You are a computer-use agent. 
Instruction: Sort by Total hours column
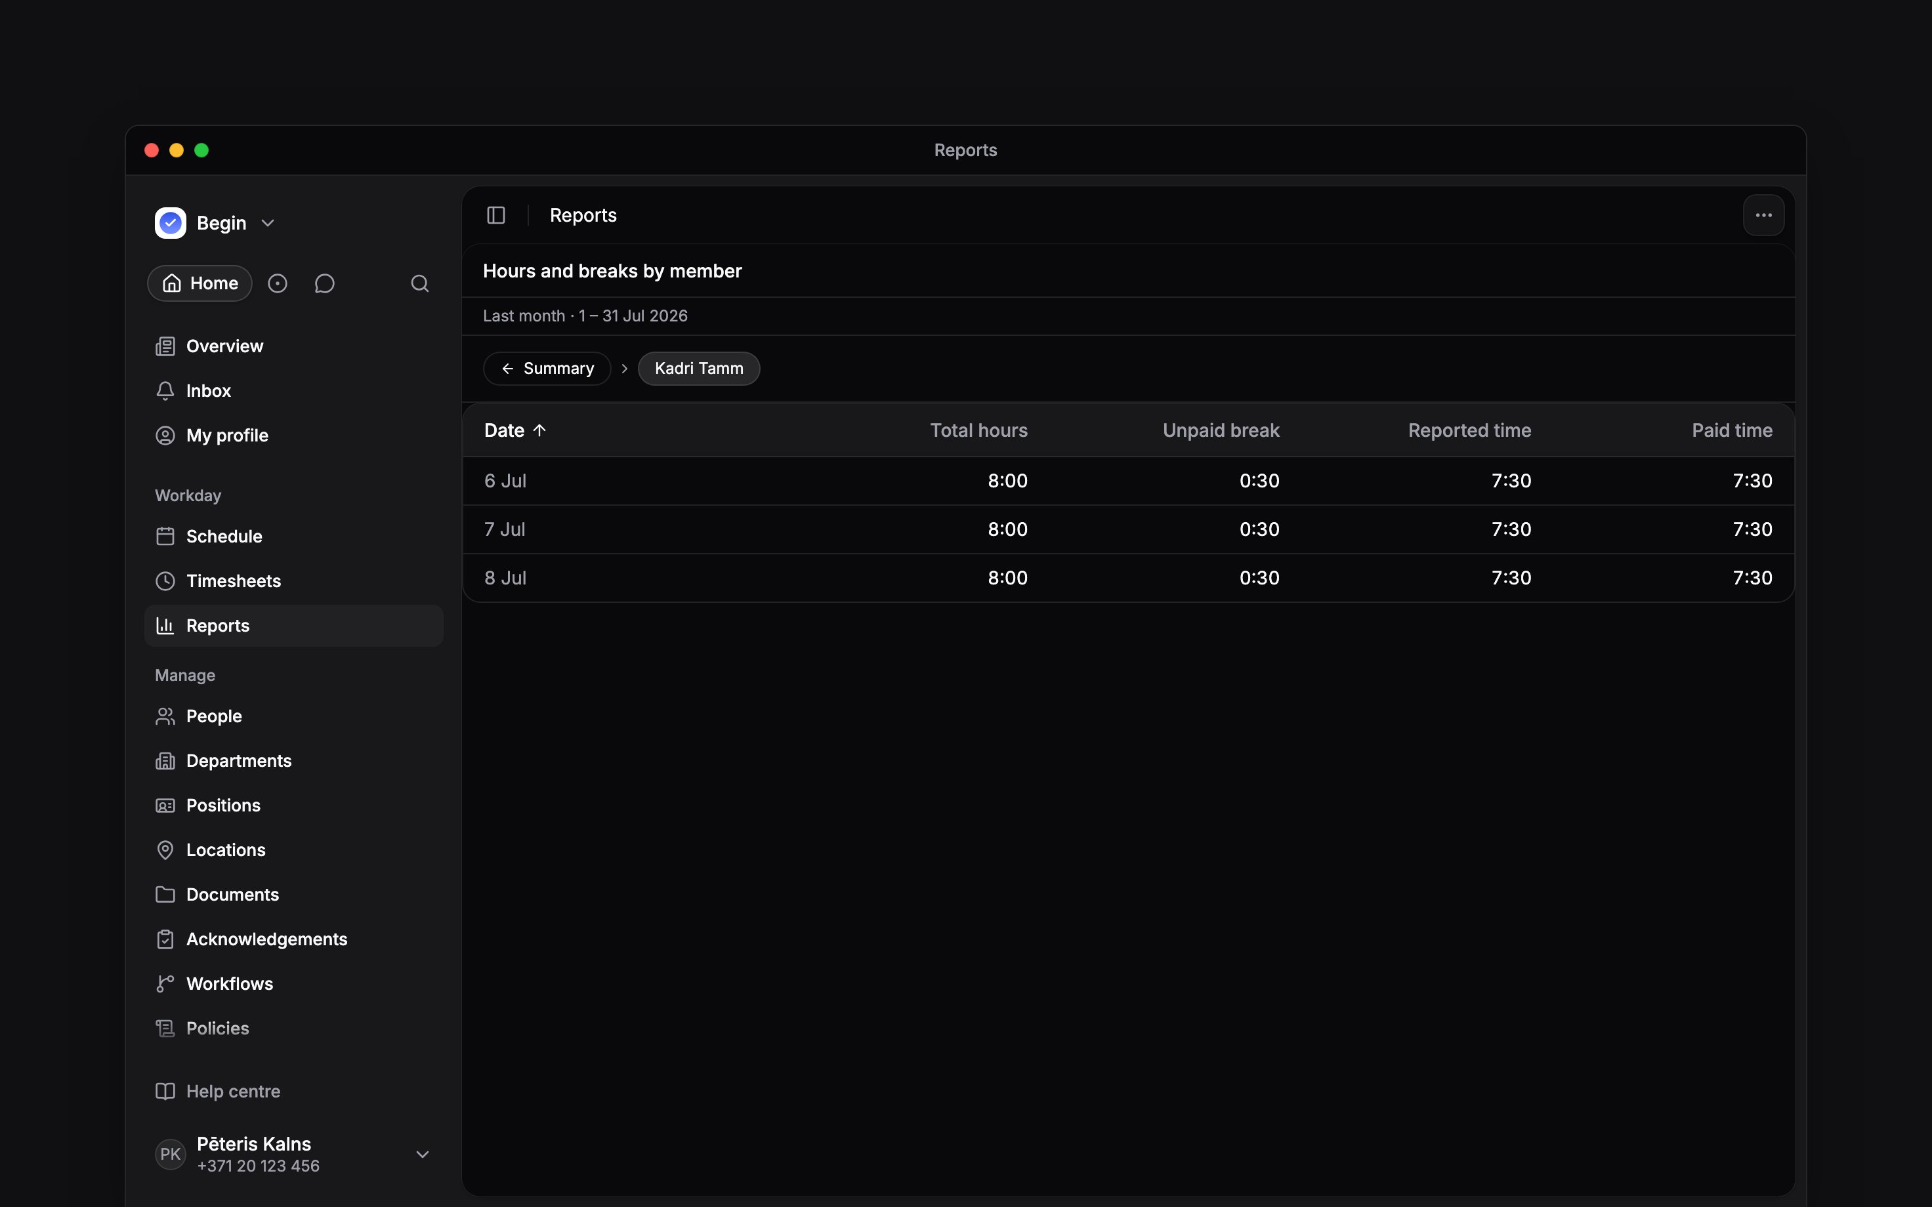pyautogui.click(x=978, y=430)
